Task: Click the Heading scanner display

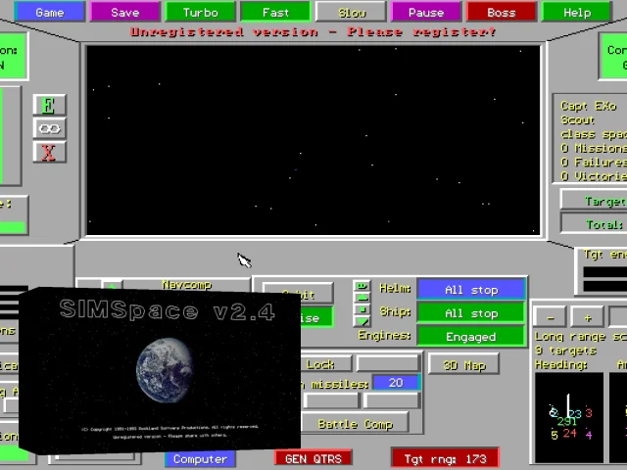Action: (568, 416)
